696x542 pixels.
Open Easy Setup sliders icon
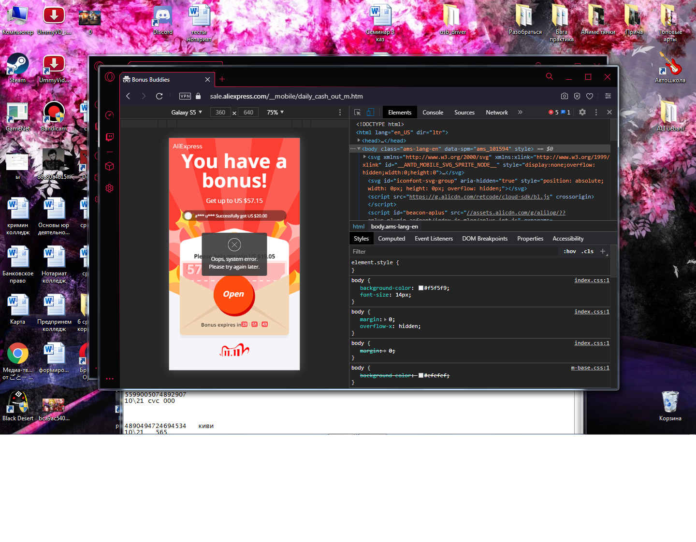coord(608,96)
